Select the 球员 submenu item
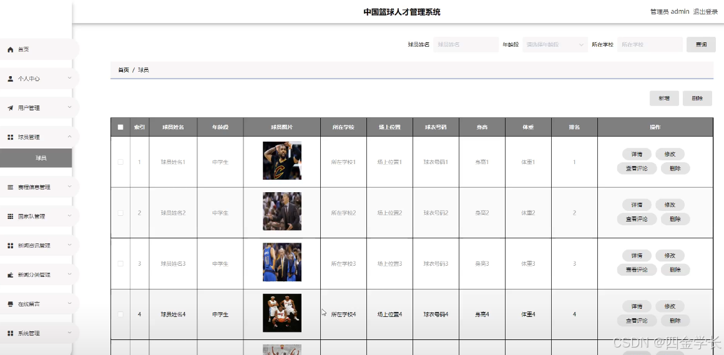The image size is (724, 355). pos(36,158)
